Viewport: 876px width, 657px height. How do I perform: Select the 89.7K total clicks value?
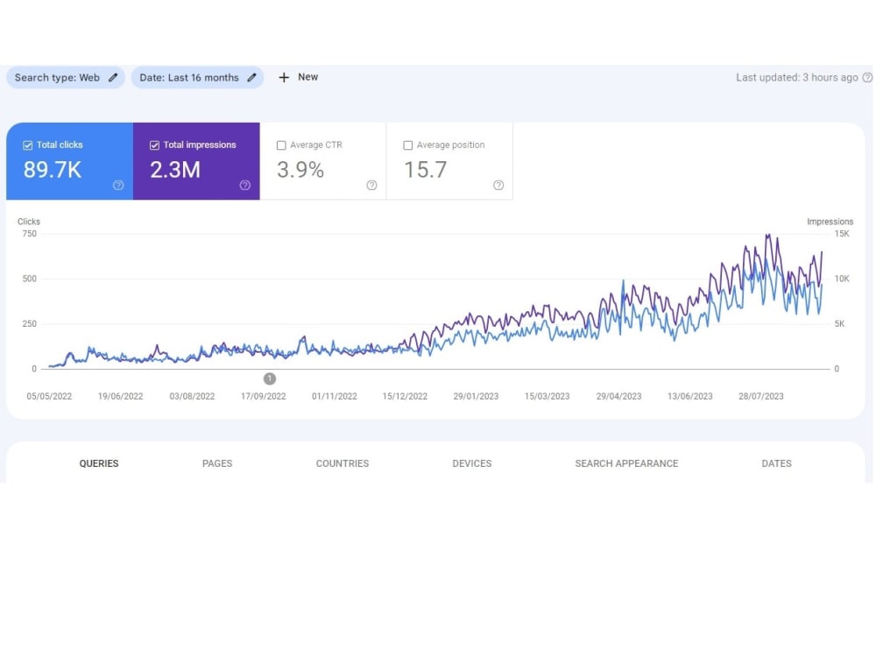(x=53, y=170)
